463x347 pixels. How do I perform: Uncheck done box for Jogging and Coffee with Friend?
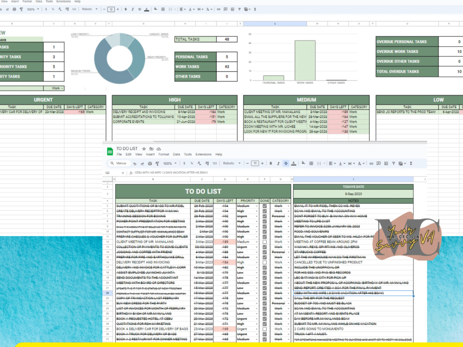point(264,252)
